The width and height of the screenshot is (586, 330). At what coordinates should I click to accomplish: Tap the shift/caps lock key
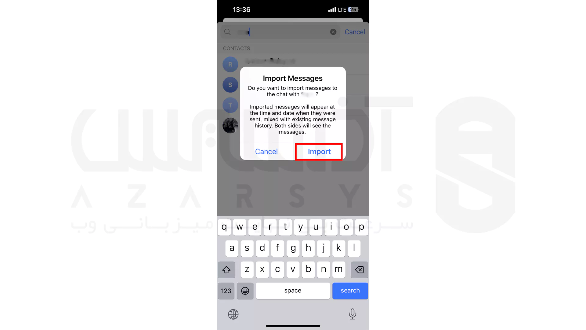coord(226,269)
